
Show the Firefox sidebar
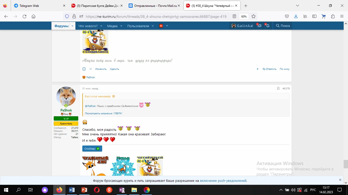point(314,16)
